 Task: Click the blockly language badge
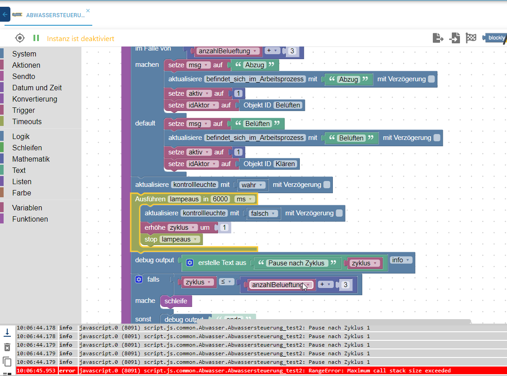495,38
